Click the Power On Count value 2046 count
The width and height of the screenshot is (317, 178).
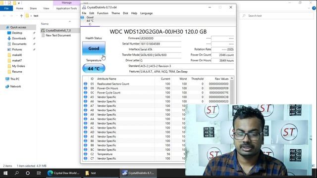coord(222,55)
